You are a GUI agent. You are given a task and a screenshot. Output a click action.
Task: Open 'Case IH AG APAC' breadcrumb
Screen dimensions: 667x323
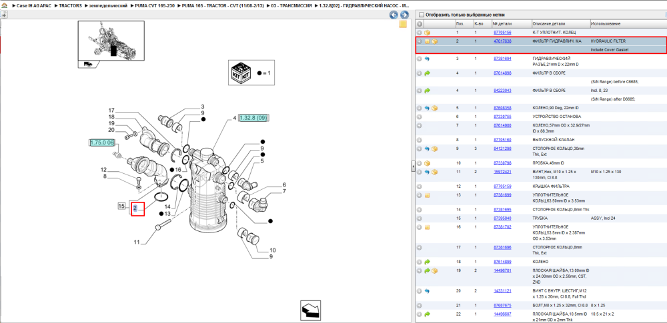(33, 7)
